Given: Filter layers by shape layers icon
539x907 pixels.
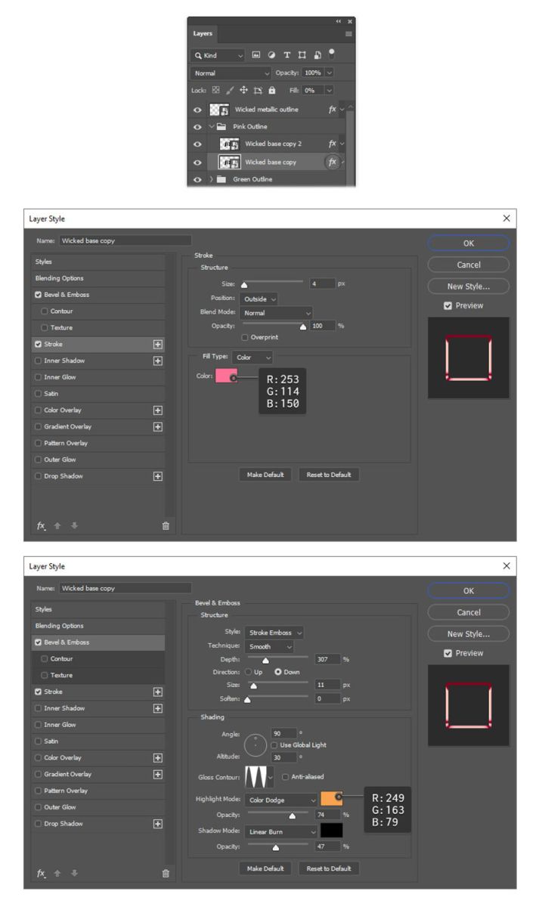Looking at the screenshot, I should (302, 55).
